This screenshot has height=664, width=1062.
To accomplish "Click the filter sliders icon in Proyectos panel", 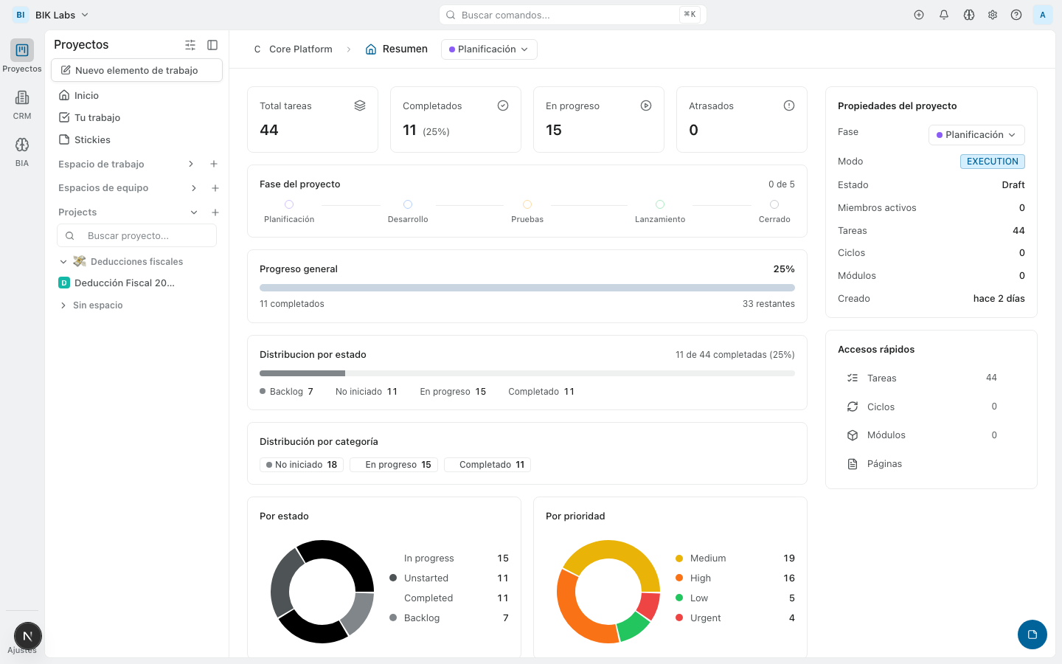I will point(190,44).
